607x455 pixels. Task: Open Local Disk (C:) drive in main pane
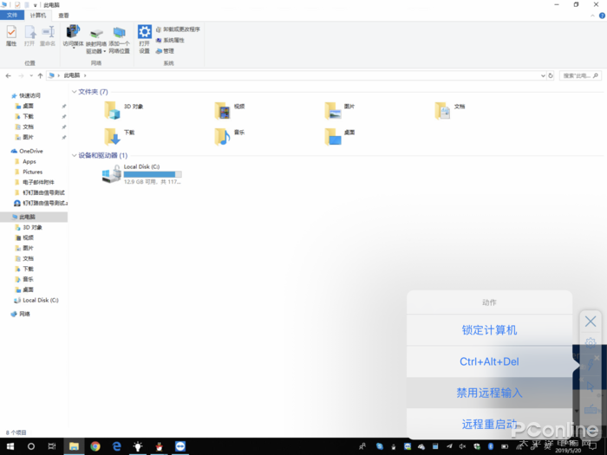coord(112,173)
